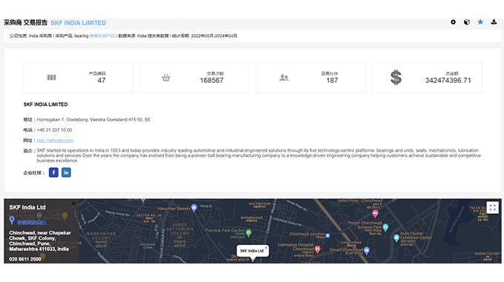
Task: Click the 3D cube icon in header
Action: (x=467, y=22)
